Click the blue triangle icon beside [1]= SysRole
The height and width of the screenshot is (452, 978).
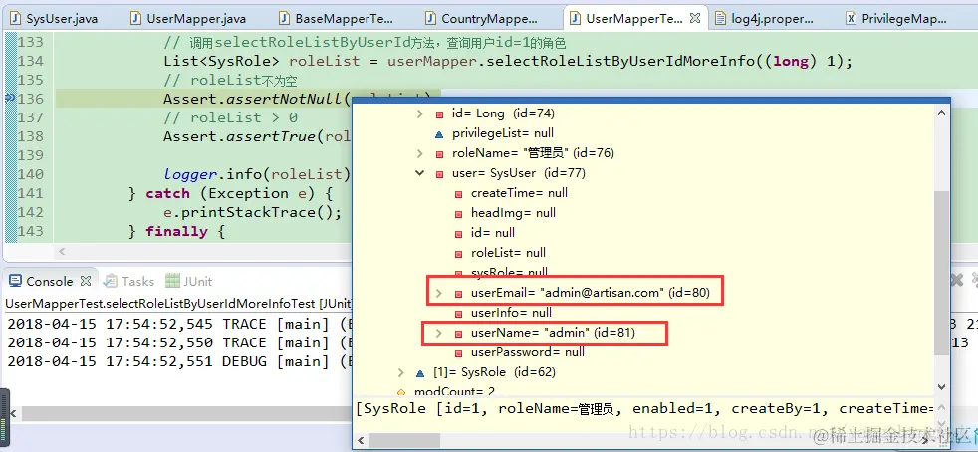pyautogui.click(x=420, y=372)
